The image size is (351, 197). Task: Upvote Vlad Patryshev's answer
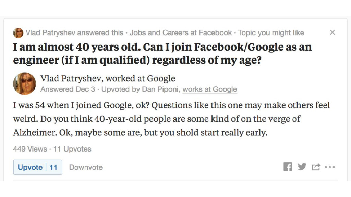[x=30, y=167]
